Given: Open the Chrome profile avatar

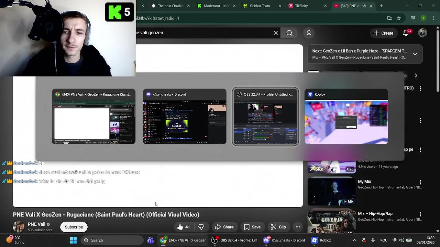Looking at the screenshot, I should [423, 18].
